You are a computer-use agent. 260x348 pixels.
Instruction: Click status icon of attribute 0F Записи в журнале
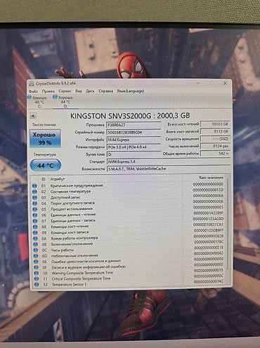(x=37, y=267)
